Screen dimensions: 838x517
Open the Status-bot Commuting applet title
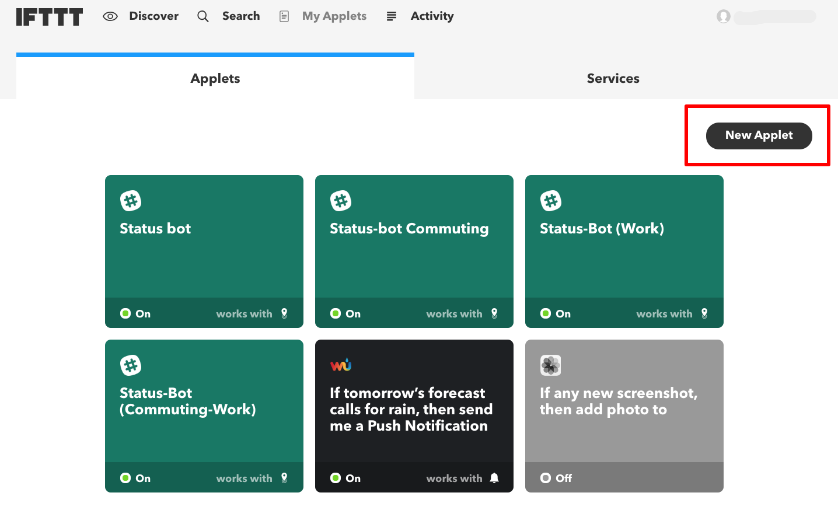click(x=409, y=229)
